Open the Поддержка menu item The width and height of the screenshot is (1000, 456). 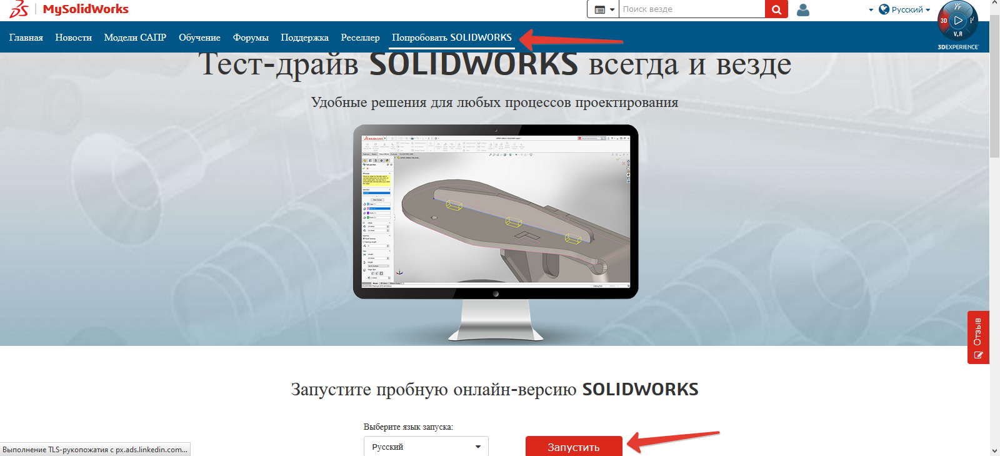(x=304, y=38)
